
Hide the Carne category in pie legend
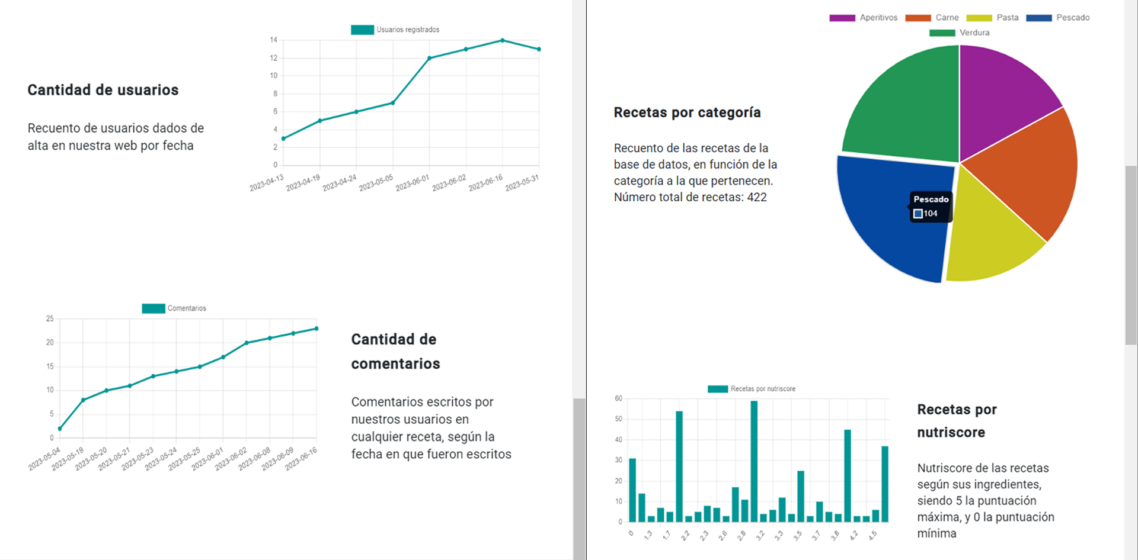pos(918,18)
